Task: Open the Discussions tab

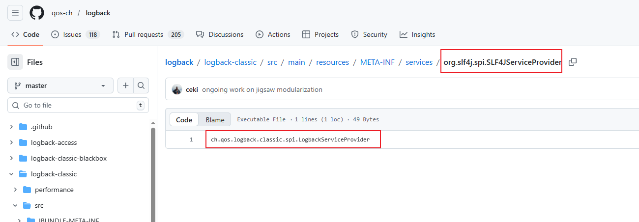Action: tap(220, 34)
